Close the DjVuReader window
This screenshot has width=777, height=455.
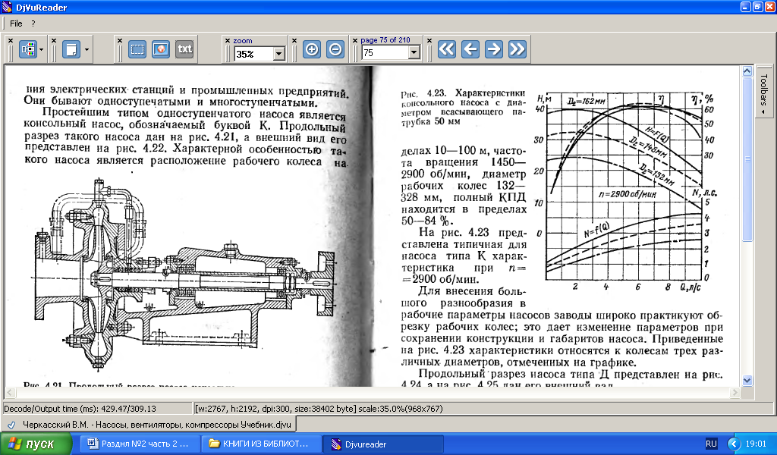coord(769,7)
